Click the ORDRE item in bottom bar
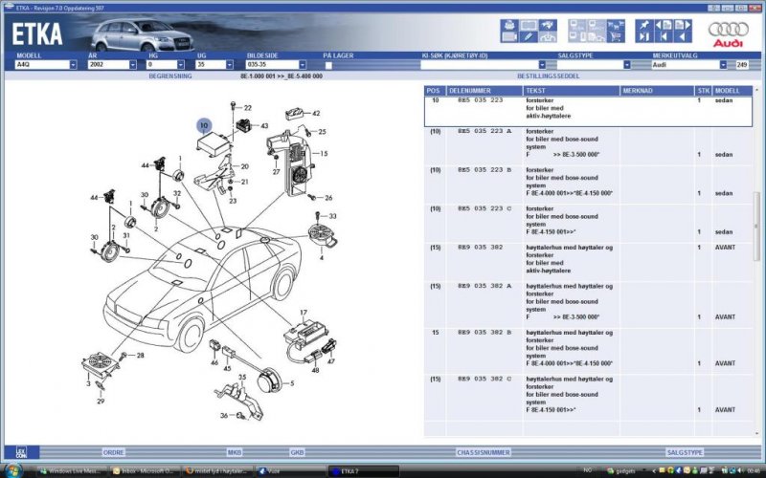Screen dimensions: 766x478 click(113, 452)
